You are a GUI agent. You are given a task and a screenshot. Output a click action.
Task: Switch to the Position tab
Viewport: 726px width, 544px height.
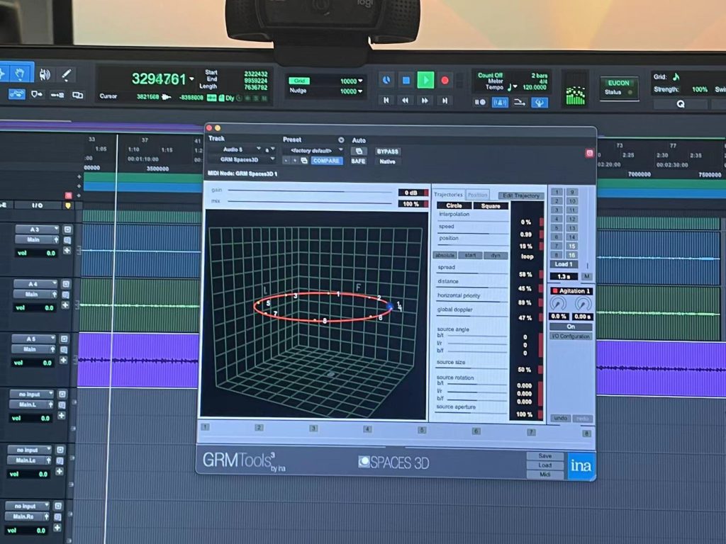pyautogui.click(x=477, y=195)
